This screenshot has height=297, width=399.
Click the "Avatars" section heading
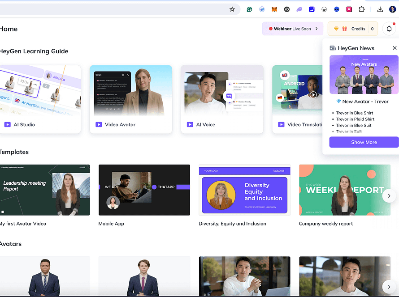point(10,244)
